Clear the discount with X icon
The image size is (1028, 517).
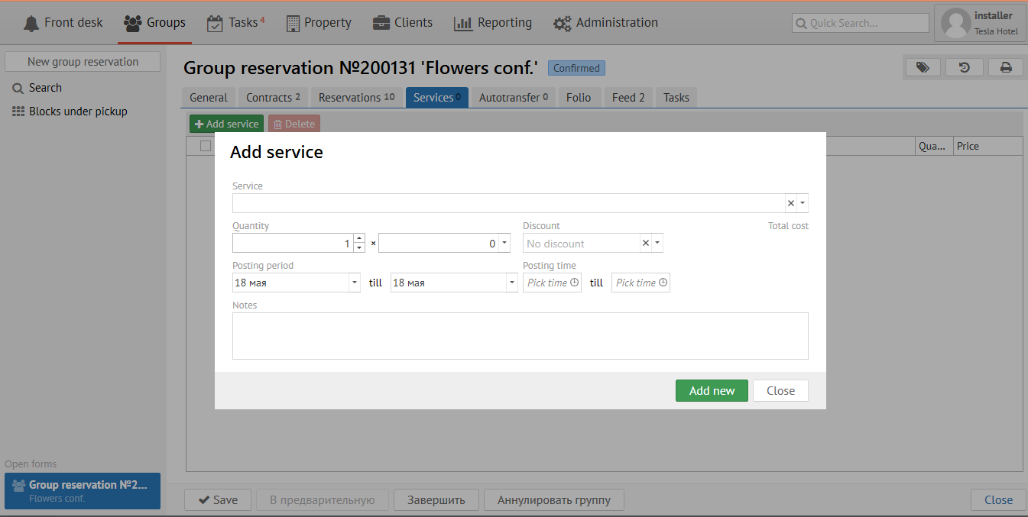coord(646,244)
